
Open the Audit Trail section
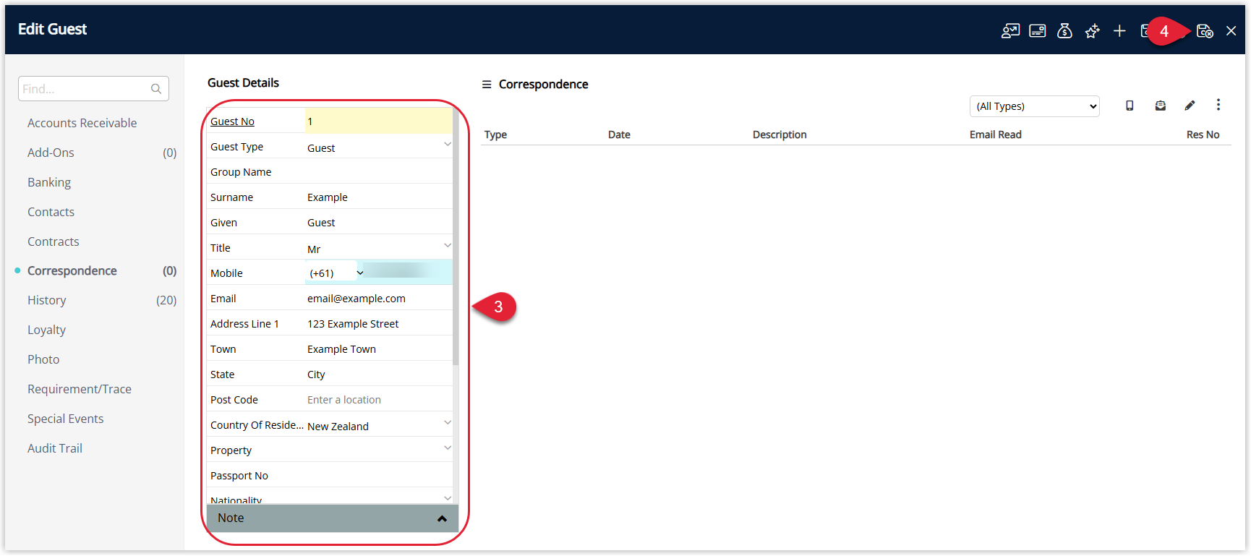point(55,448)
